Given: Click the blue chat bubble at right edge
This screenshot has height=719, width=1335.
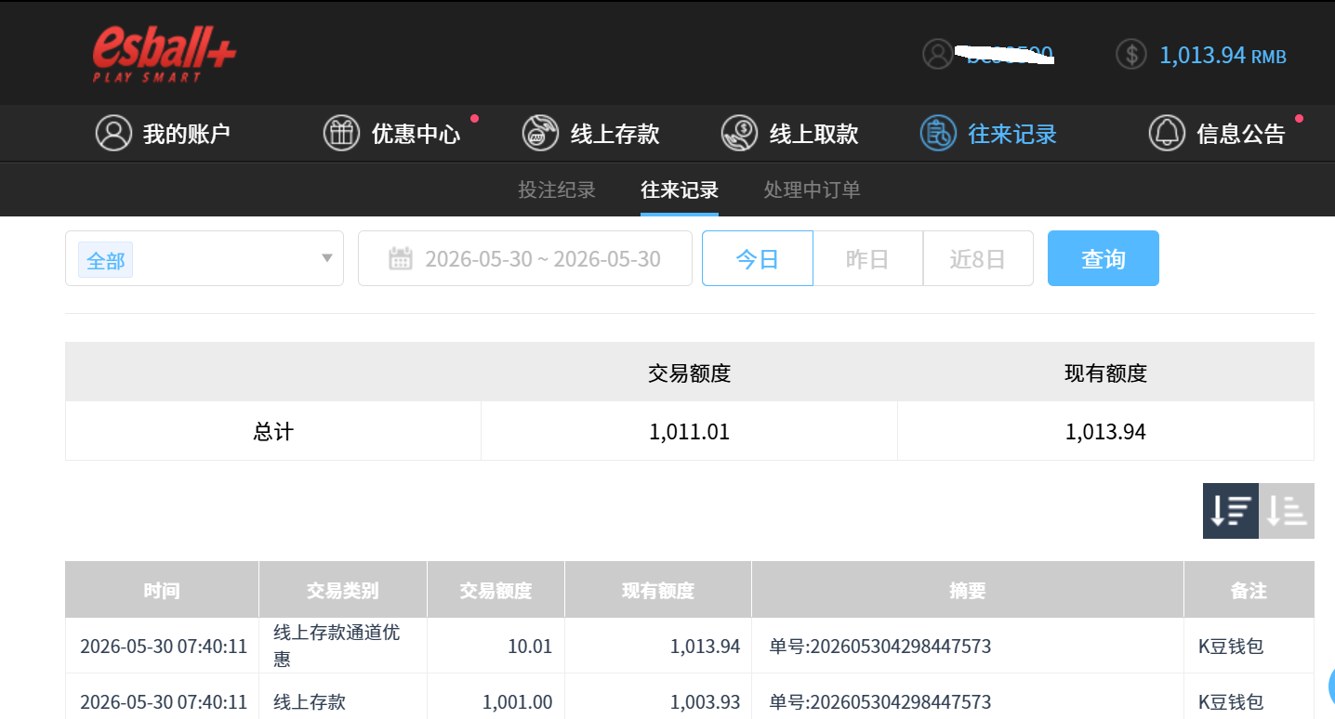Looking at the screenshot, I should pyautogui.click(x=1331, y=687).
